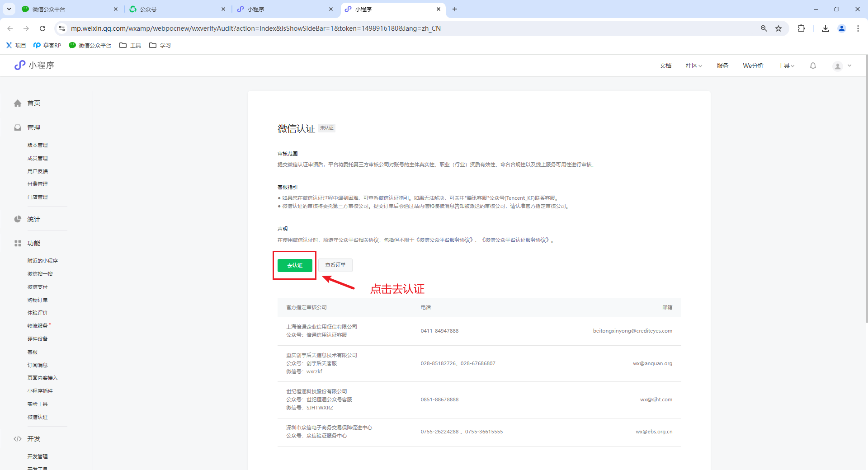868x470 pixels.
Task: Open 开发管理 in the sidebar
Action: pyautogui.click(x=38, y=456)
